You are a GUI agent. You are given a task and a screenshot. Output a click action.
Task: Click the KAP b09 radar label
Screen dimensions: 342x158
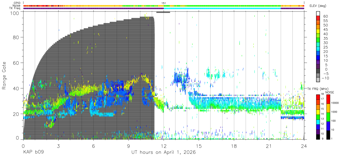(x=33, y=152)
